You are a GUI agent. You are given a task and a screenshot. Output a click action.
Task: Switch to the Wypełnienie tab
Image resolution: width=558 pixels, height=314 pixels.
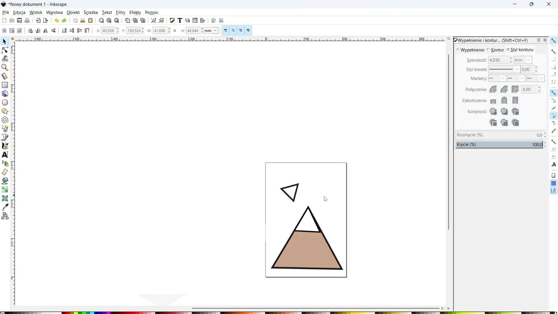click(470, 50)
